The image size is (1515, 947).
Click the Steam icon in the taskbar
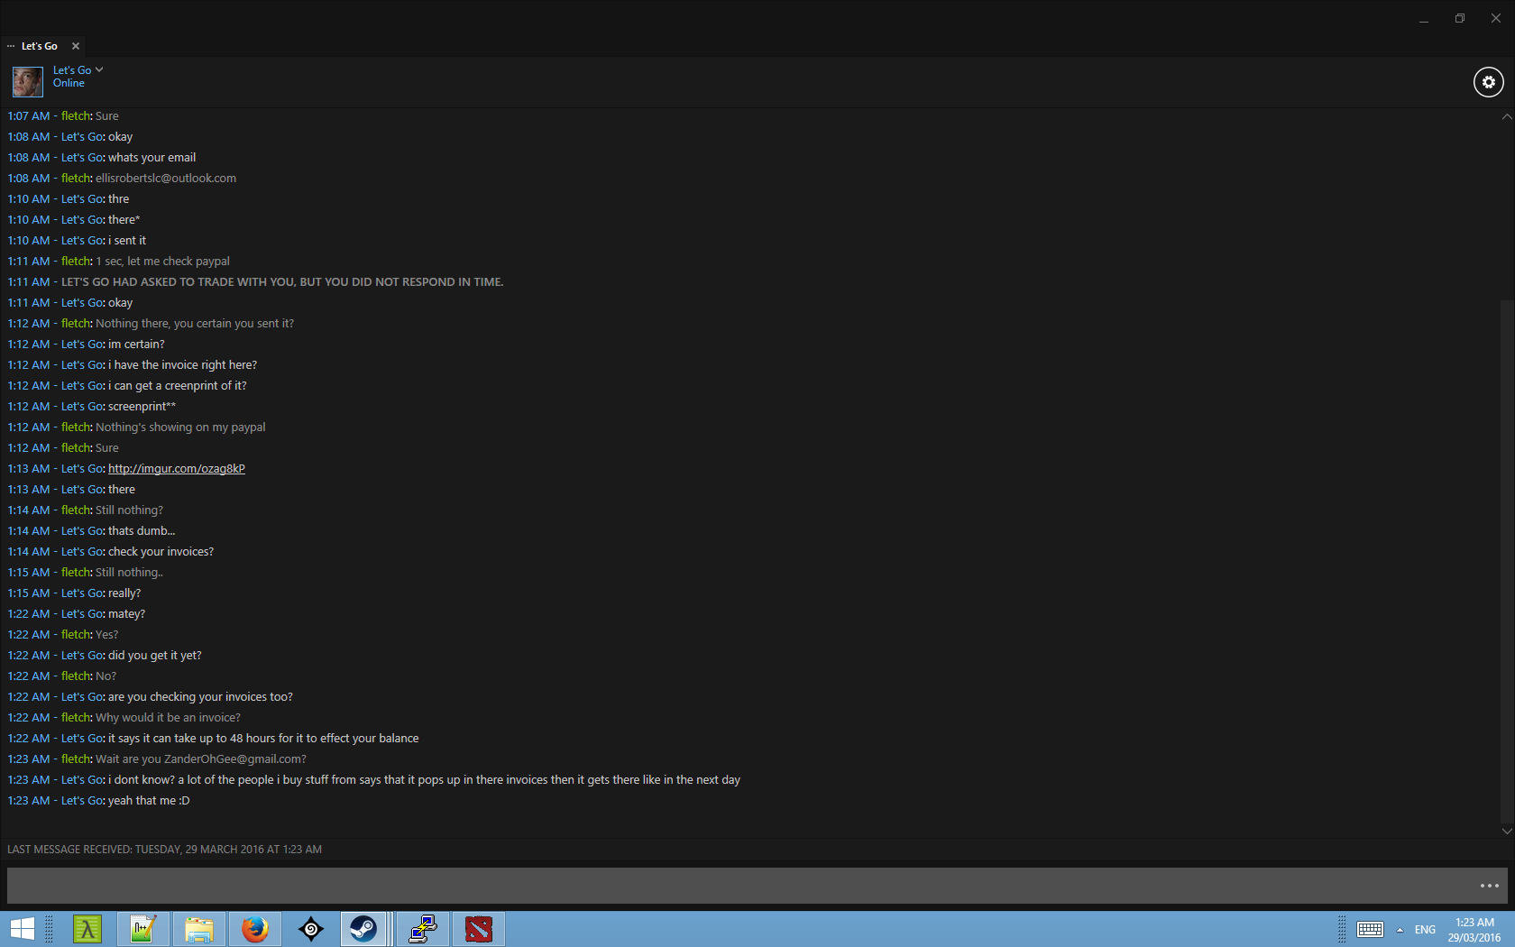(x=363, y=928)
